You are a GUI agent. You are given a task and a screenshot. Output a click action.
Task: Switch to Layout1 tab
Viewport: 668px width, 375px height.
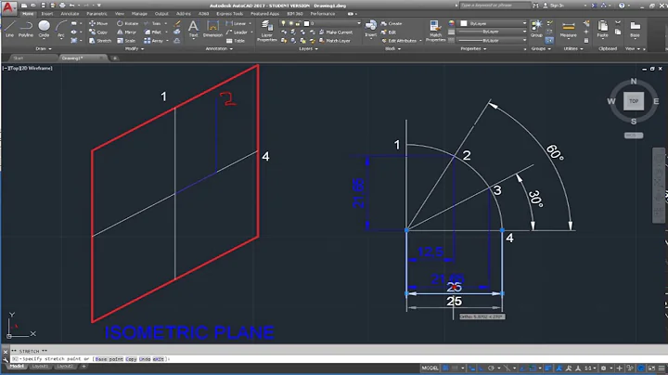tap(41, 367)
